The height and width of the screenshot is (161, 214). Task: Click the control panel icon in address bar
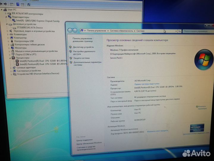[82, 30]
